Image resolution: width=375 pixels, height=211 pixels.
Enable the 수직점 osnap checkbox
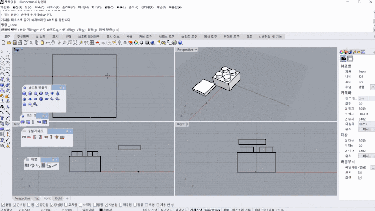coord(80,205)
